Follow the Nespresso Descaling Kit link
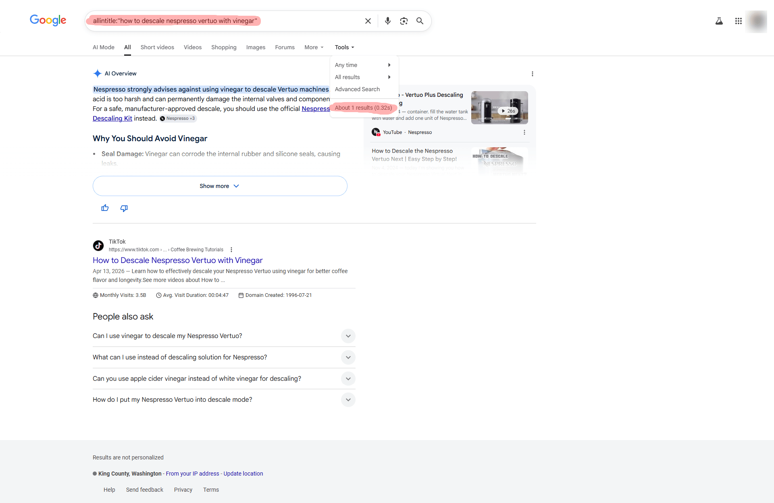The width and height of the screenshot is (774, 503). pyautogui.click(x=112, y=118)
